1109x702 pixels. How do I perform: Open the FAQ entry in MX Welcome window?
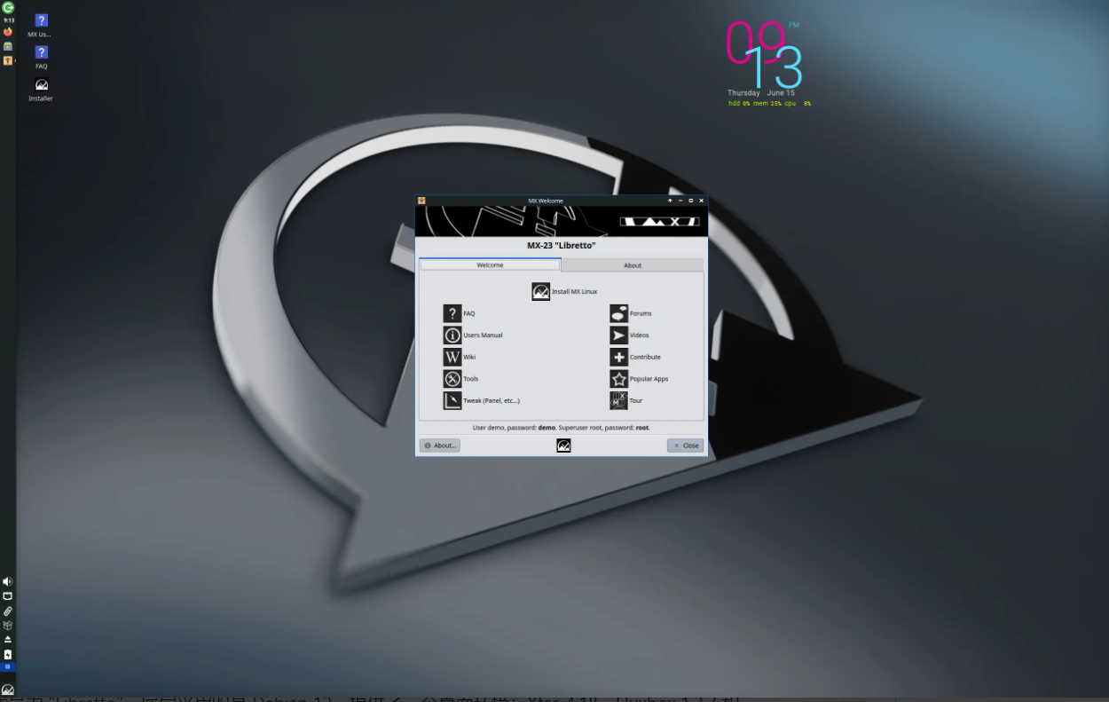tap(460, 313)
